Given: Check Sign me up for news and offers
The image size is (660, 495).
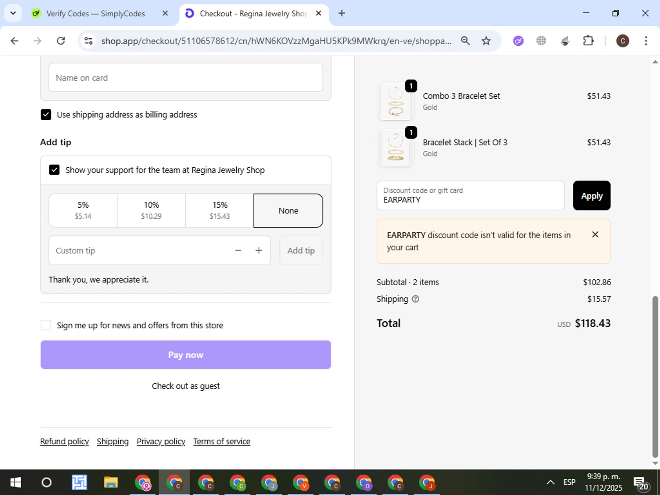Looking at the screenshot, I should click(46, 325).
